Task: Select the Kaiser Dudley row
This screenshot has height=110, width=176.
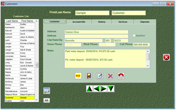Action: tap(20, 24)
